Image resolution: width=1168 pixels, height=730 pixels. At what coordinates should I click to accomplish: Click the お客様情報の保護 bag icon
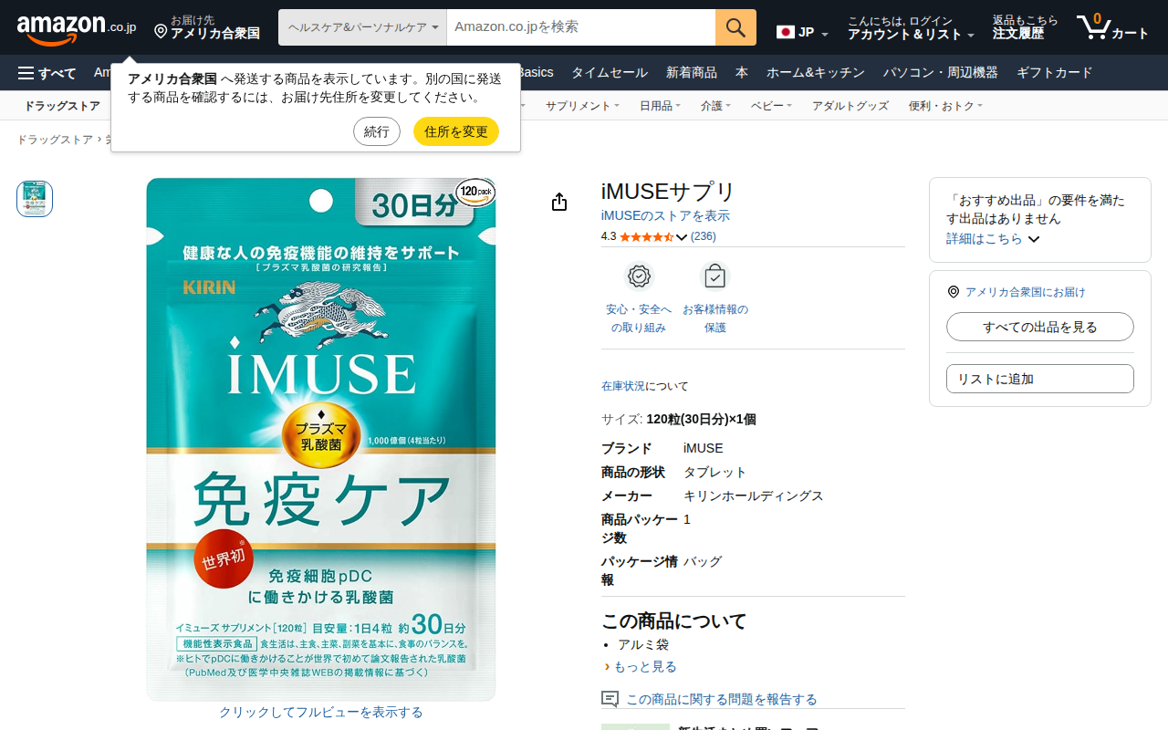715,276
